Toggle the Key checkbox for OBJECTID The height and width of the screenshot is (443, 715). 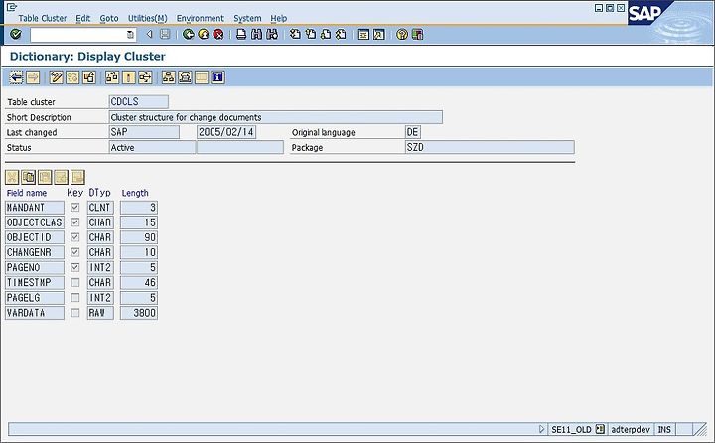(x=74, y=237)
